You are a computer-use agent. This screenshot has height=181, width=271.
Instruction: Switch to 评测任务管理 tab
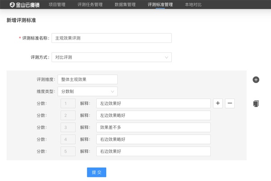90,5
